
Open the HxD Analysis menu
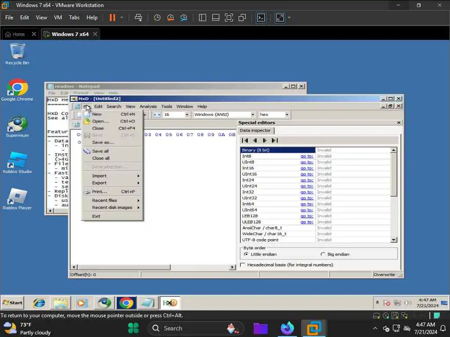pos(148,106)
